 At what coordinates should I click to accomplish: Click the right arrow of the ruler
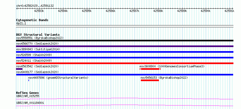233,8
